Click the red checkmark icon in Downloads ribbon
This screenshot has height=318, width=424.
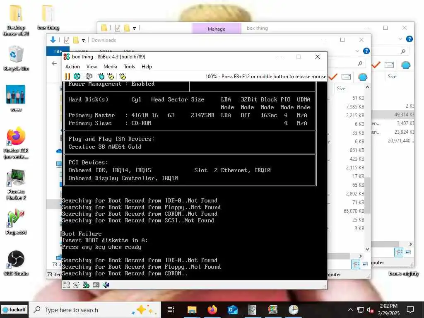333,77
